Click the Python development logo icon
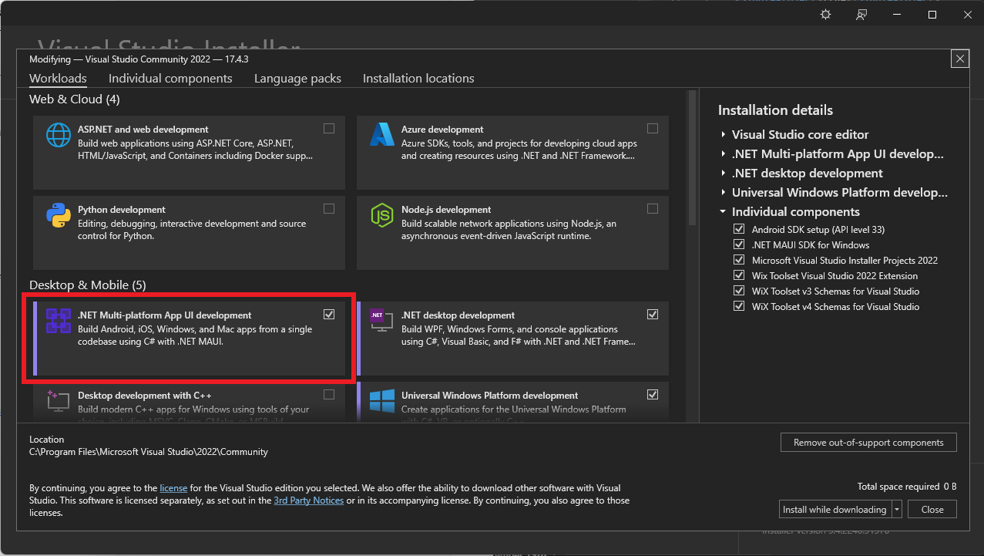This screenshot has height=556, width=984. tap(59, 215)
